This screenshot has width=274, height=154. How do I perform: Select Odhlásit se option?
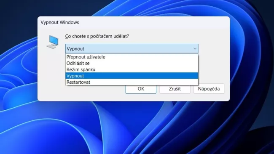click(x=132, y=63)
